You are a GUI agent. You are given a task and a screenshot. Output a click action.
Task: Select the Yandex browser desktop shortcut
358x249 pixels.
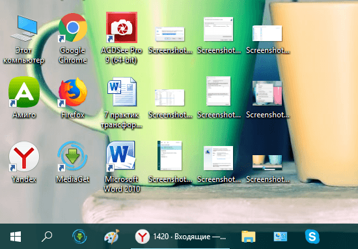click(24, 162)
